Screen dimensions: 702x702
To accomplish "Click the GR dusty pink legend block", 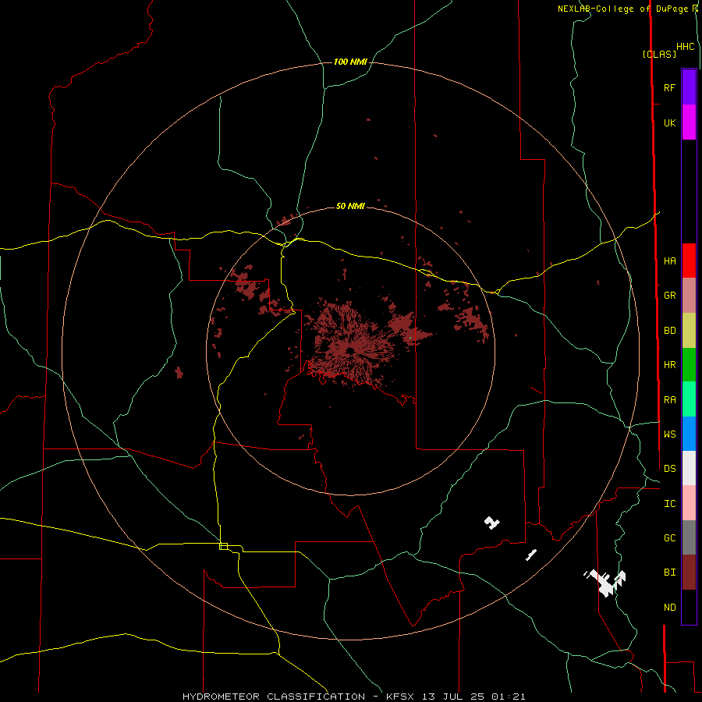I will (x=689, y=296).
